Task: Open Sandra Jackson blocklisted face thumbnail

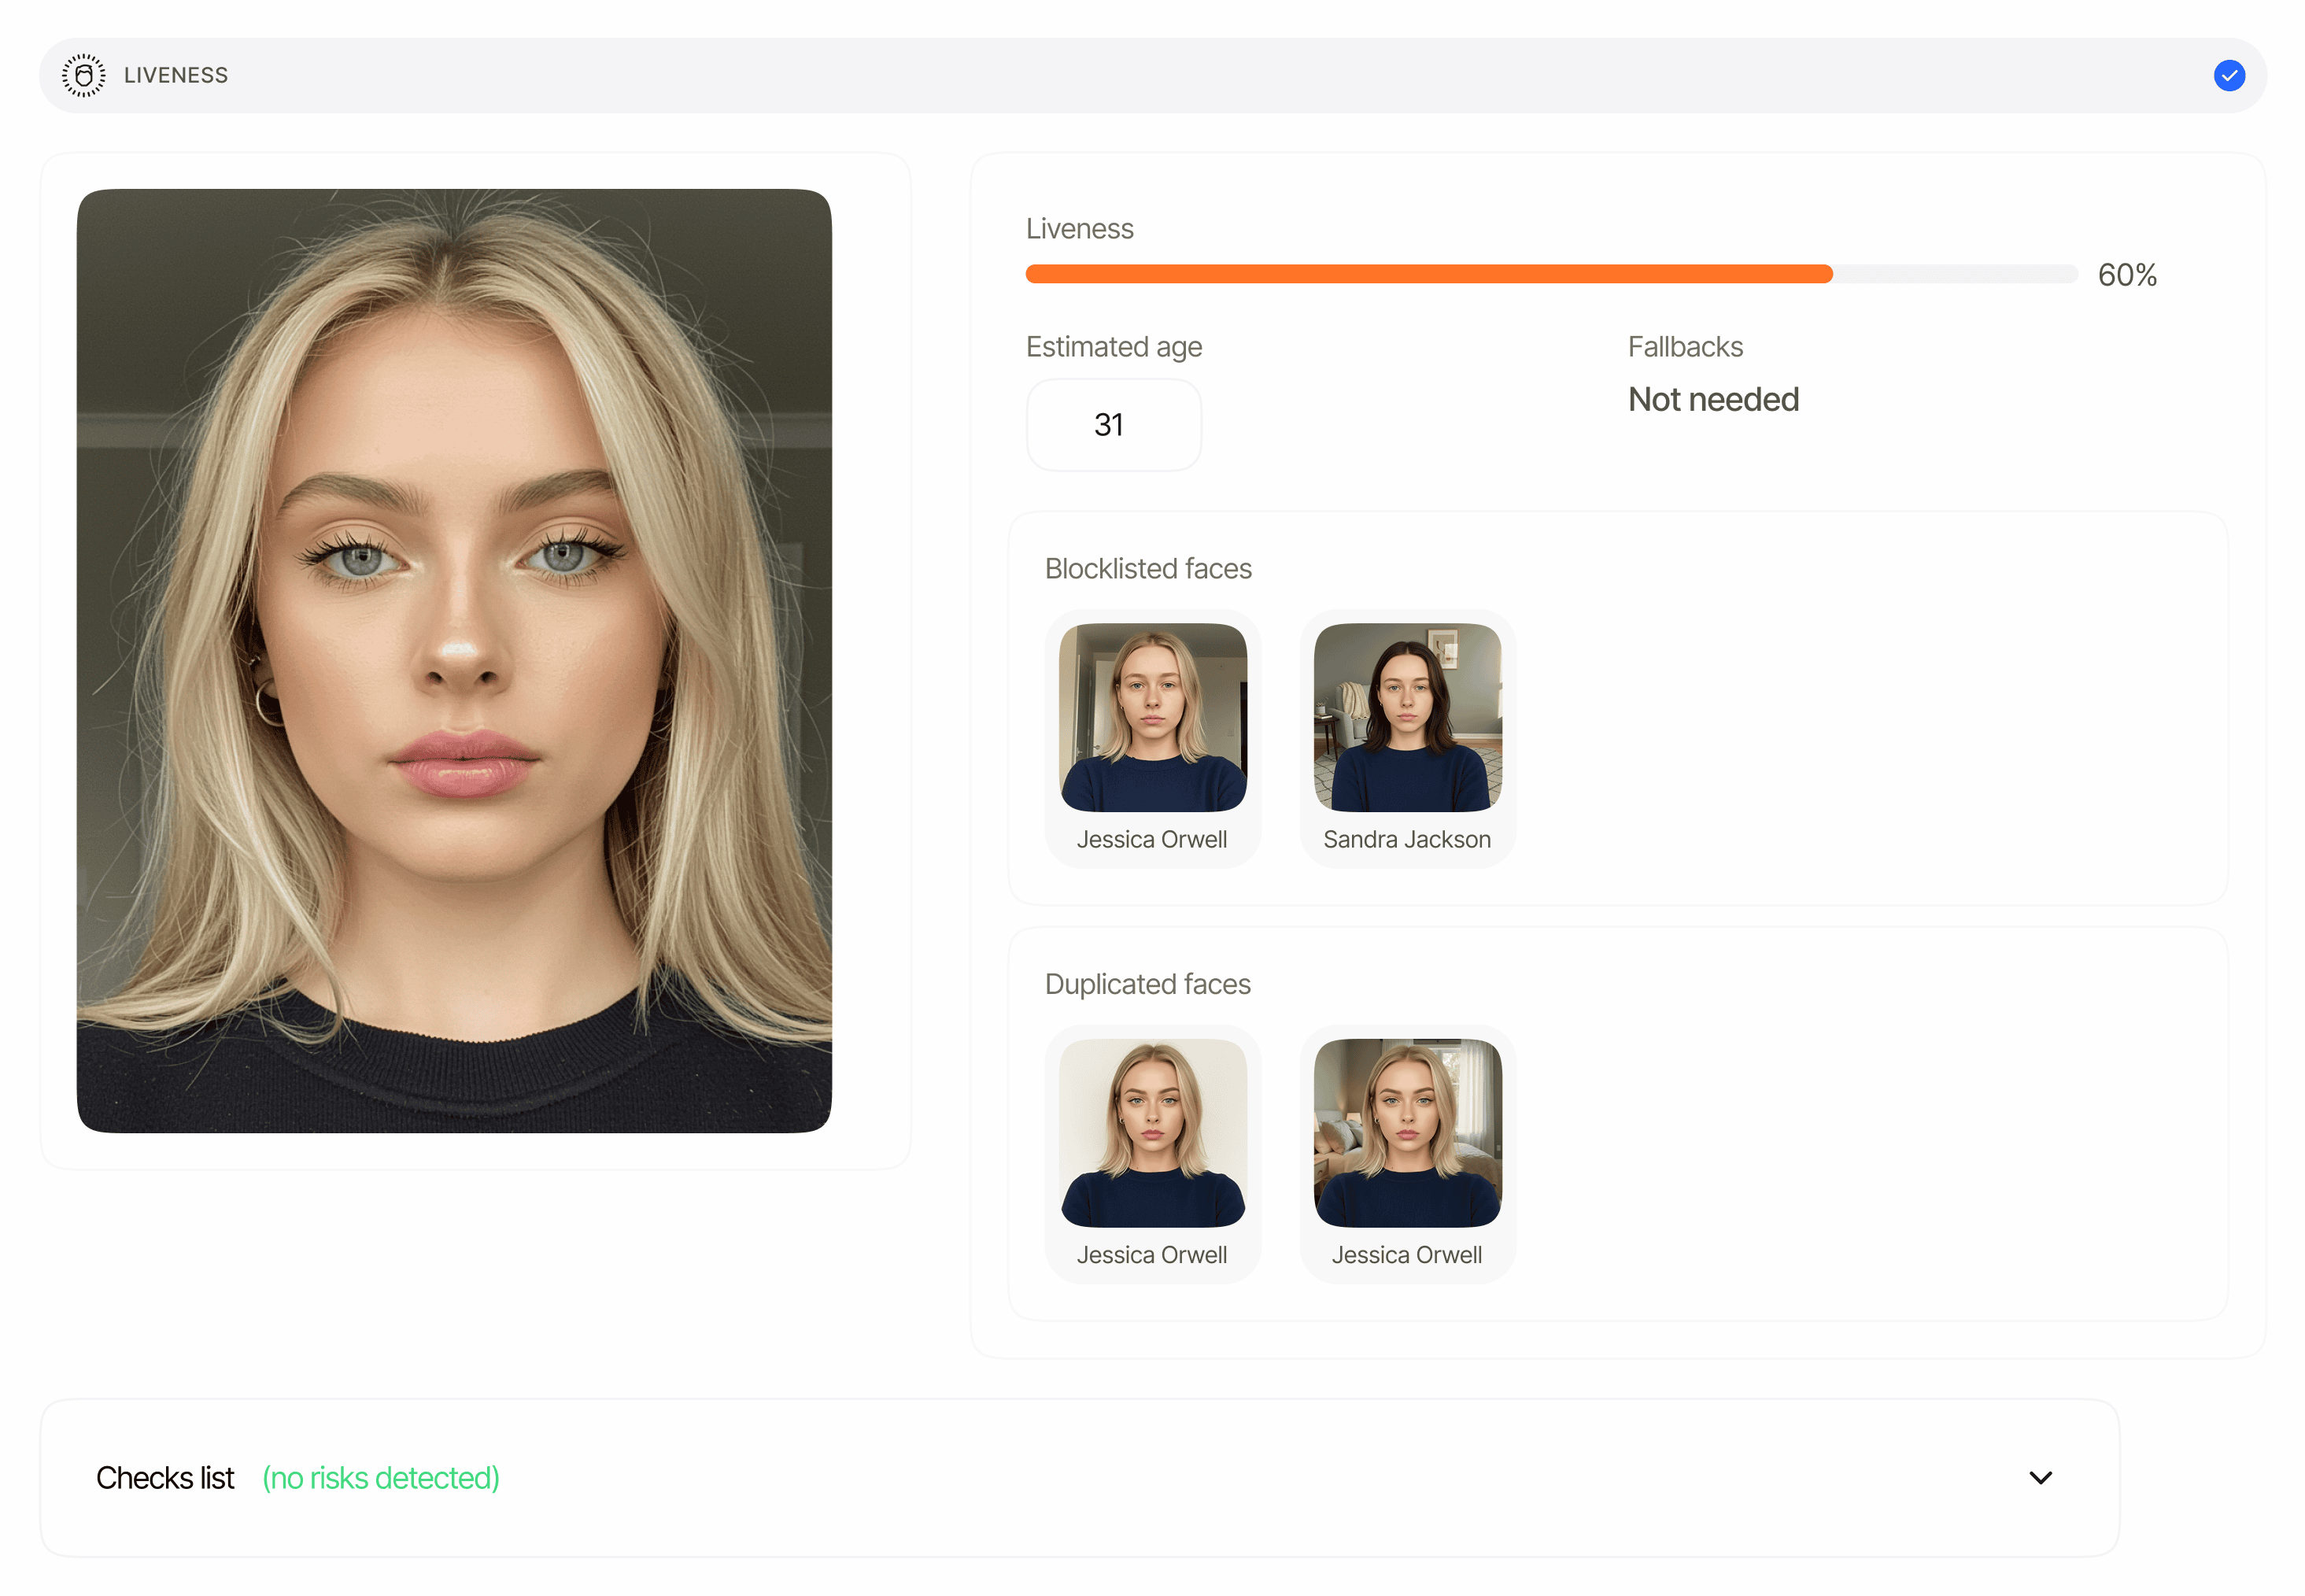Action: 1406,717
